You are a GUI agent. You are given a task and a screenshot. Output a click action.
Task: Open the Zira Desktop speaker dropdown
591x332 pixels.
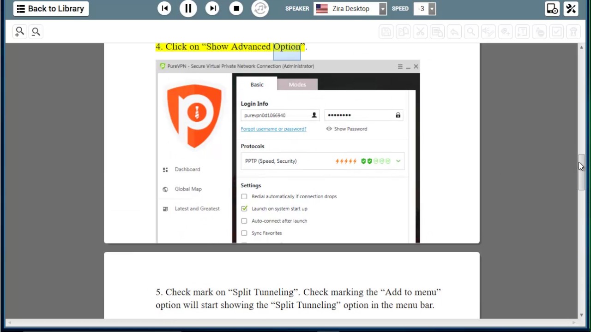[x=350, y=9]
